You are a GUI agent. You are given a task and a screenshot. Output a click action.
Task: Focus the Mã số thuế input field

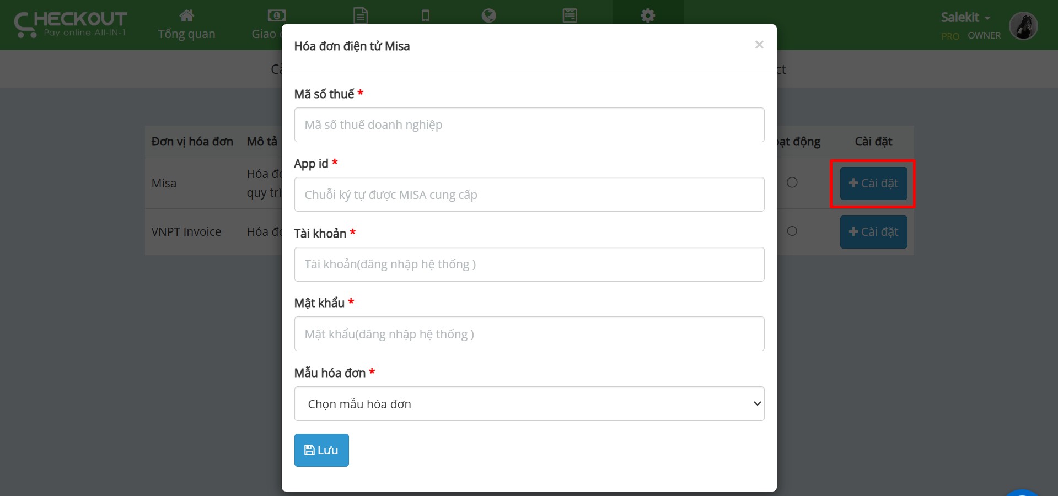tap(529, 125)
